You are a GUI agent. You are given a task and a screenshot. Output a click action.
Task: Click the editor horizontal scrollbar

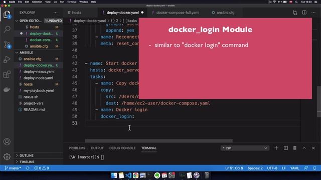158,141
